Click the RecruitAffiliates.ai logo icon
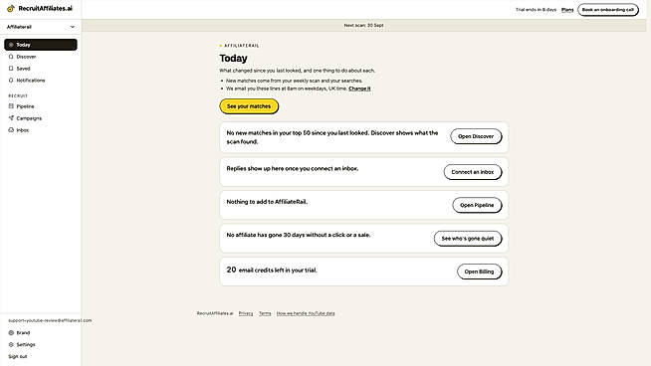The height and width of the screenshot is (366, 651). click(x=11, y=8)
